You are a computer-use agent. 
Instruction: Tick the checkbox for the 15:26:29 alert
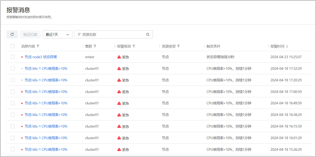coord(13,149)
